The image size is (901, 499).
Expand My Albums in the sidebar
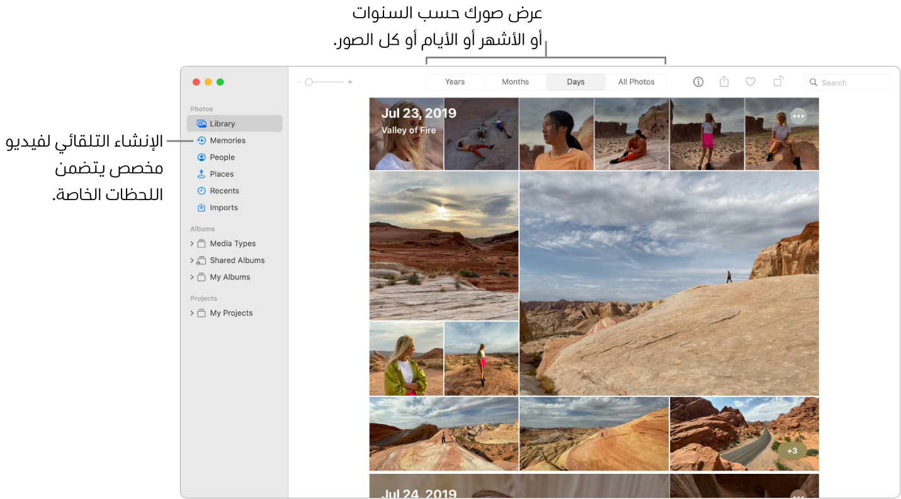tap(192, 277)
